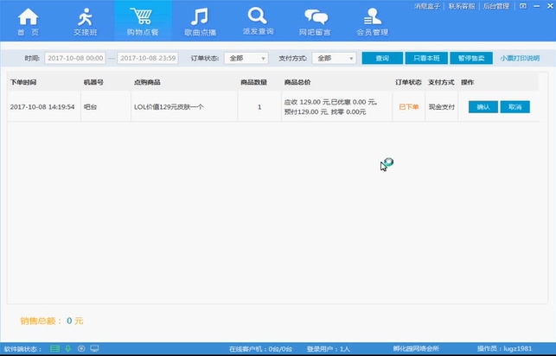The width and height of the screenshot is (556, 356).
Task: Click the 孵化园网络会所 name in status bar
Action: point(416,349)
